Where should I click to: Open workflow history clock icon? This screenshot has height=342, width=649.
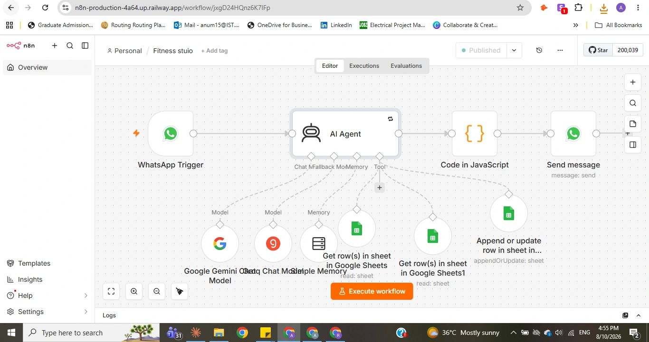click(539, 50)
